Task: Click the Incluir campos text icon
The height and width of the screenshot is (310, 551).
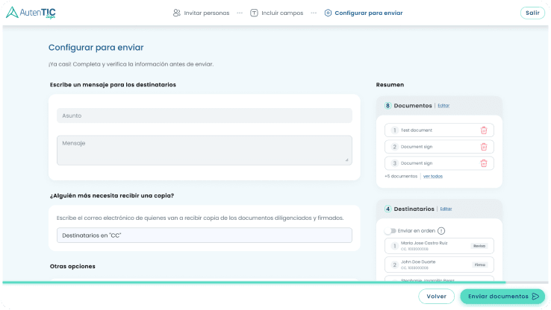Action: click(254, 13)
